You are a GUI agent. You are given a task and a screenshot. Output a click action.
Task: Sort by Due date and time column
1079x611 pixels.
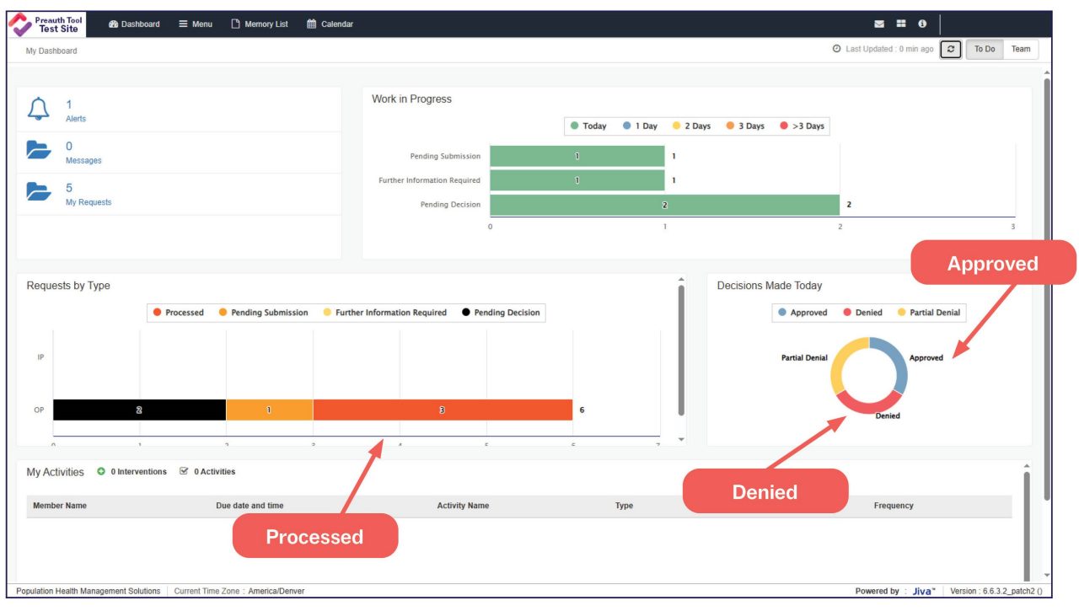click(x=250, y=506)
